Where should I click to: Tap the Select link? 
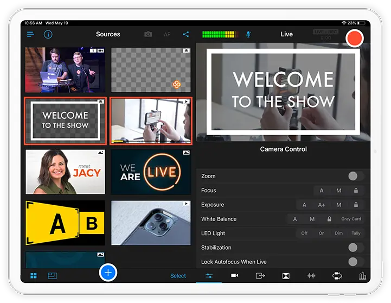[178, 276]
